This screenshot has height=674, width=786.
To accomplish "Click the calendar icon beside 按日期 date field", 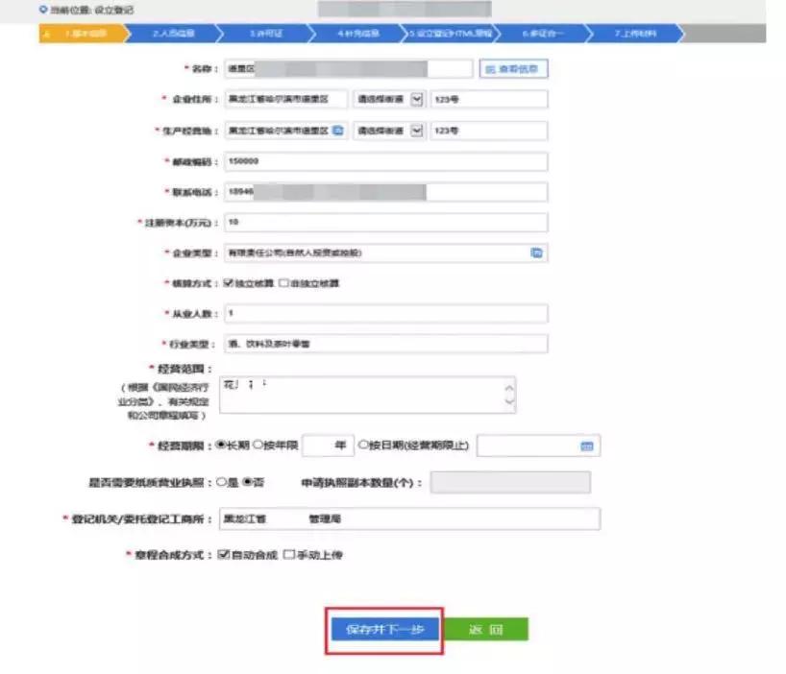I will point(589,445).
